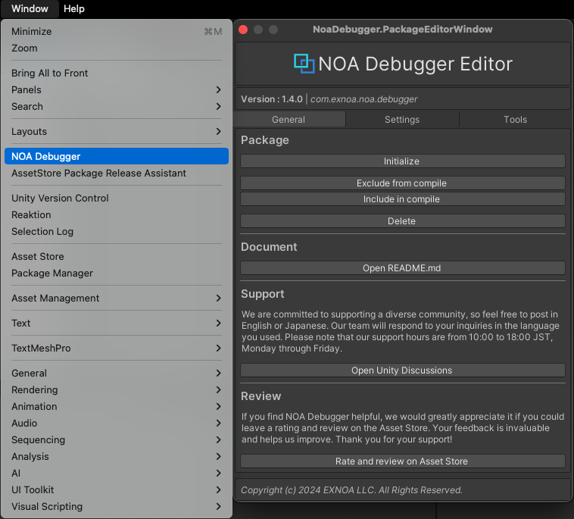Open Selection Log window

click(x=117, y=231)
